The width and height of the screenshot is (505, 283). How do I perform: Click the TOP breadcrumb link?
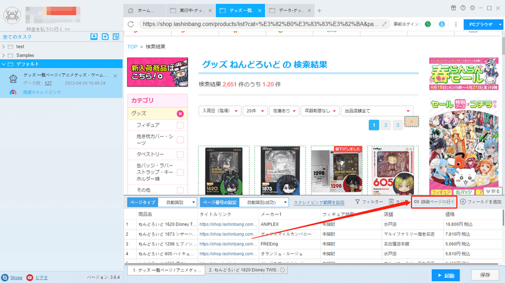[132, 47]
